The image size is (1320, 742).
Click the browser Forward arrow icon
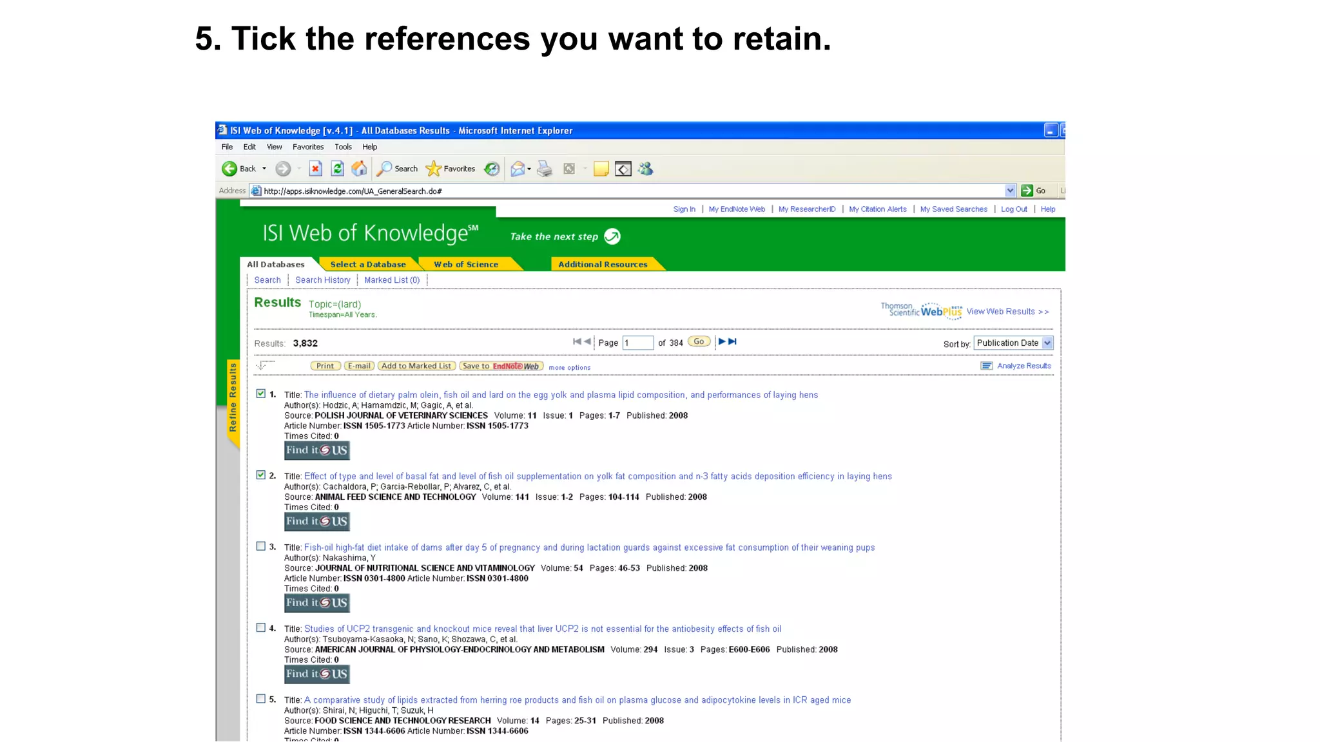pyautogui.click(x=283, y=169)
